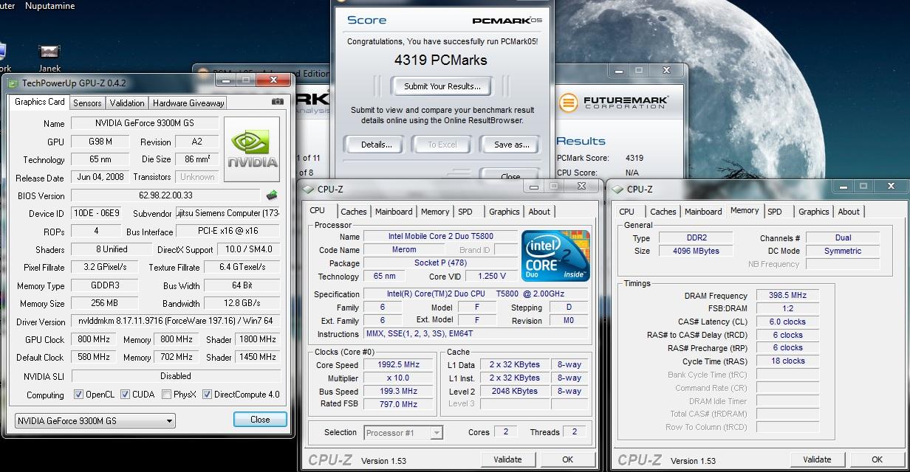Save BIOS using the green chip icon
Screen dimensions: 910x472
(272, 195)
